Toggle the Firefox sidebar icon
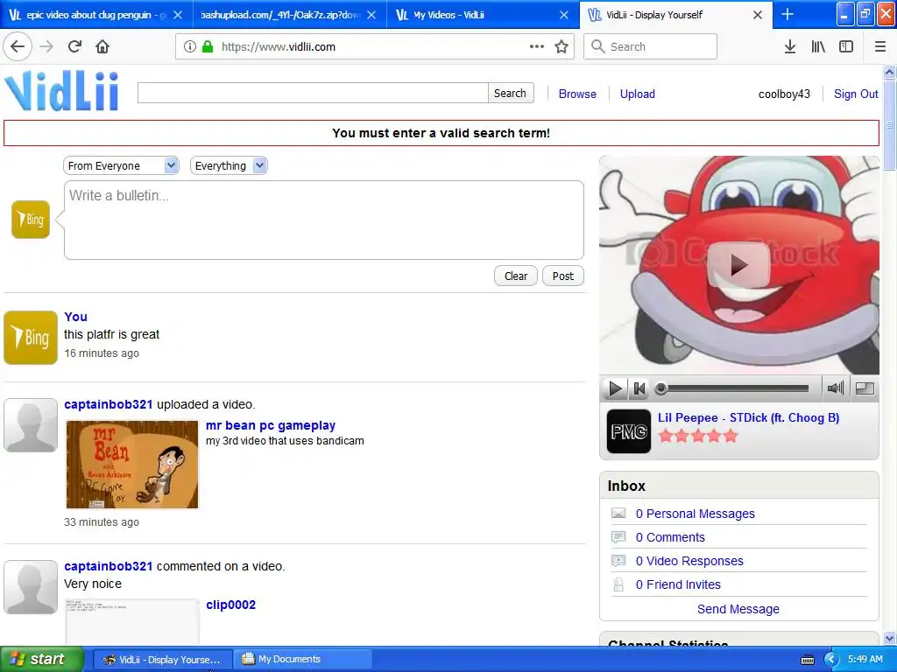The image size is (897, 672). pos(846,46)
